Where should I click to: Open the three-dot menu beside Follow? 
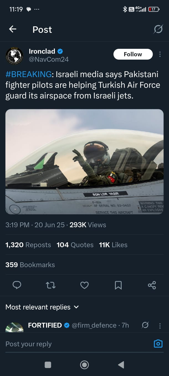click(x=160, y=54)
